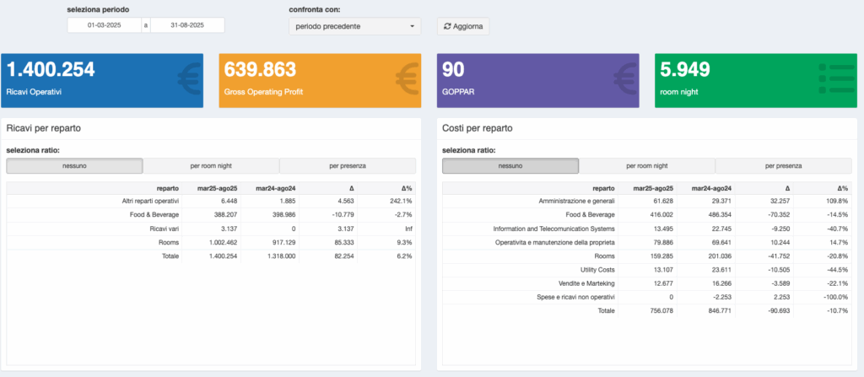The width and height of the screenshot is (864, 377).
Task: Select 'nessuno' ratio in Ricavi per reparto
Action: click(x=74, y=166)
